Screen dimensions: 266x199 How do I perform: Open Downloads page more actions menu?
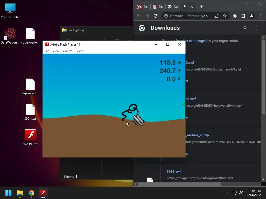coord(257,28)
